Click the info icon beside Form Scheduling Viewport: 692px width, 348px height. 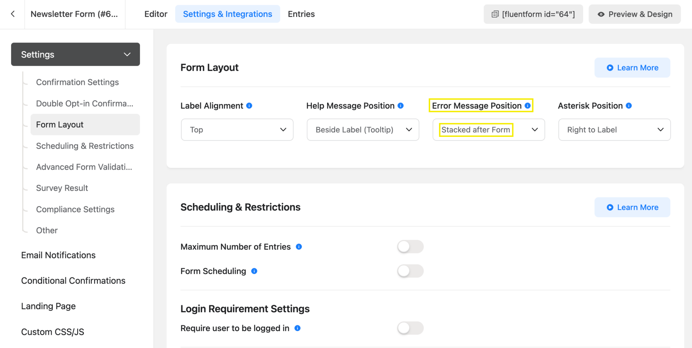coord(254,271)
